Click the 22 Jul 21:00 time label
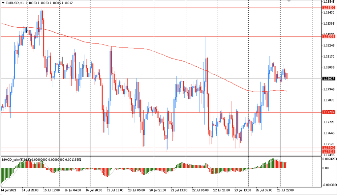 (x=222, y=190)
